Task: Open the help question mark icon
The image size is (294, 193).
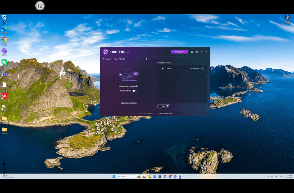Action: point(197,52)
